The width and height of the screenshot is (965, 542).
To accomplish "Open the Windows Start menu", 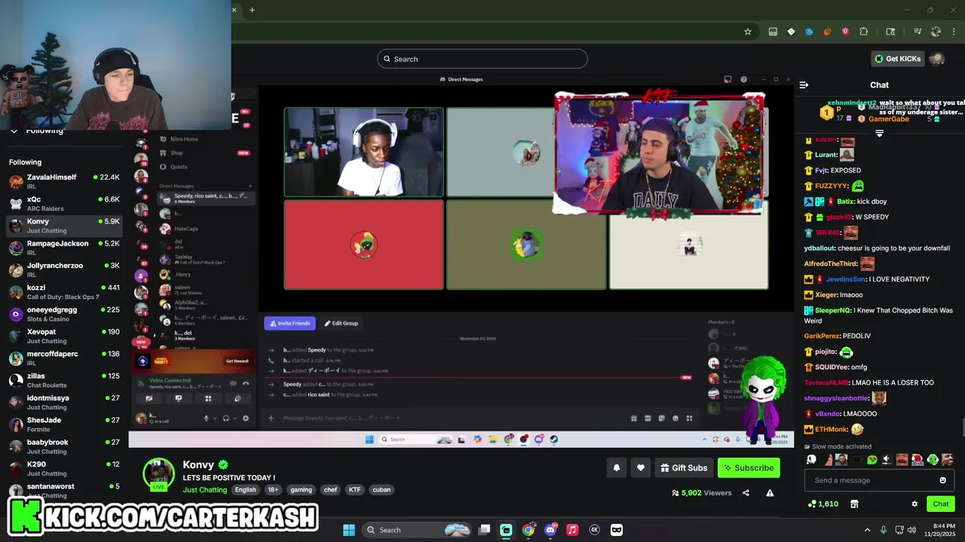I will coord(349,530).
